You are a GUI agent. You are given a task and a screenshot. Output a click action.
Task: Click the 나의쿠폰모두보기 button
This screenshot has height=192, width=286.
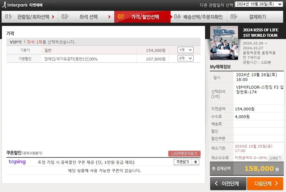(x=184, y=154)
